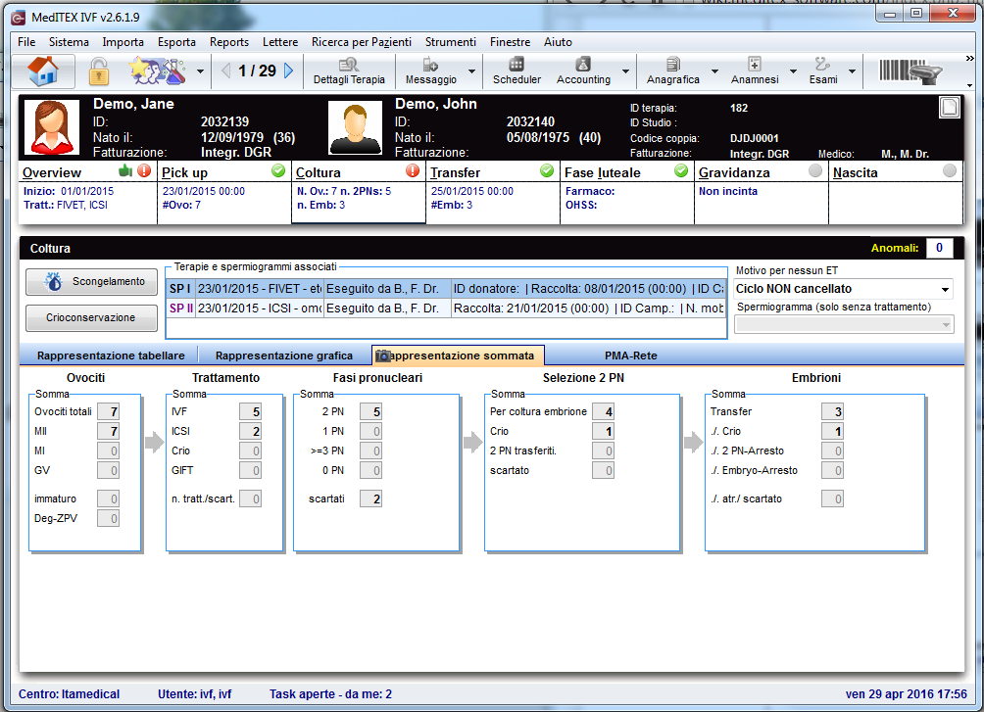Open the Aiuto menu
Viewport: 984px width, 712px height.
pyautogui.click(x=558, y=42)
